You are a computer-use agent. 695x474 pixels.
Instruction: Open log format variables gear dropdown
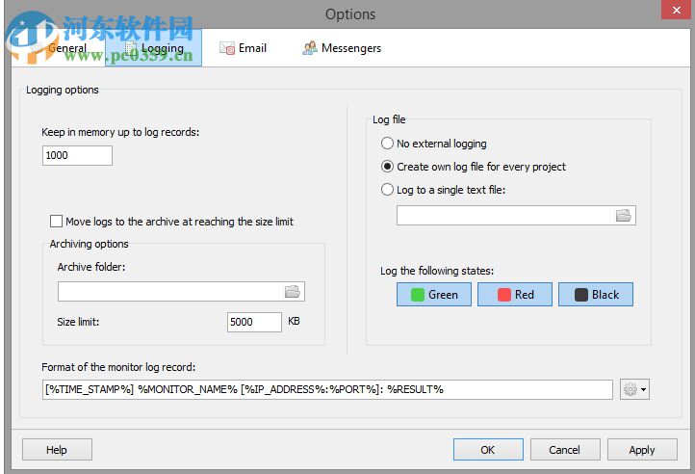tap(634, 389)
